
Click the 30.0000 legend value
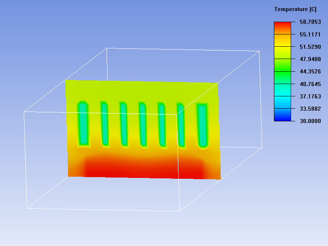coord(310,121)
